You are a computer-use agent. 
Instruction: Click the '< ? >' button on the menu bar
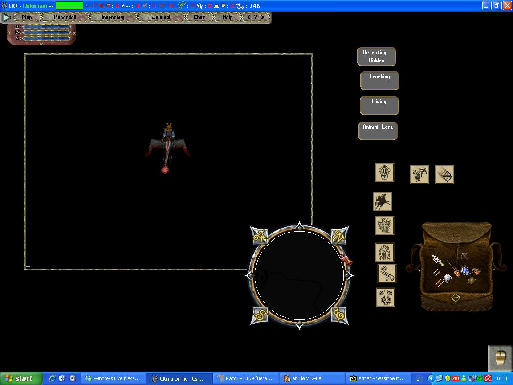[256, 17]
